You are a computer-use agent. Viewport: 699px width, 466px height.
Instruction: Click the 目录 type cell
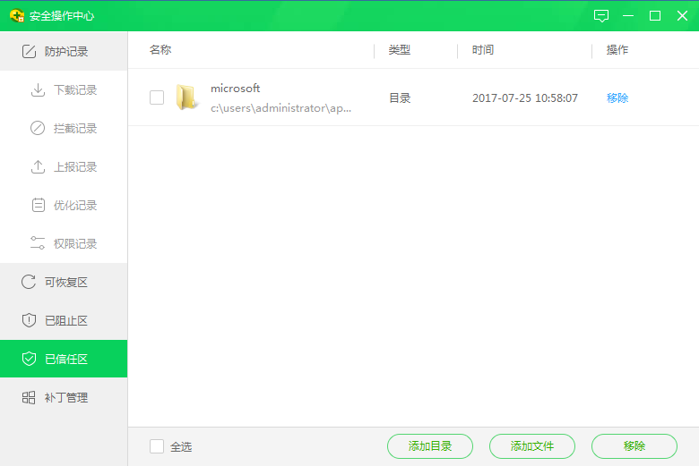click(400, 97)
